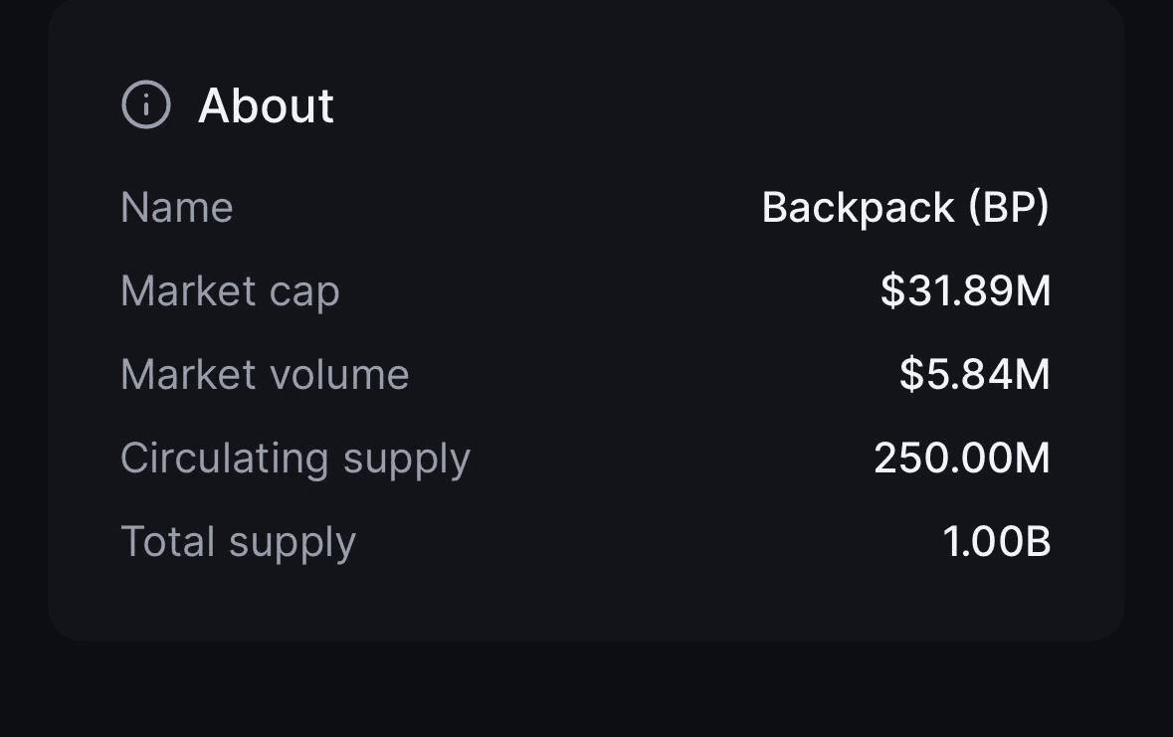Screen dimensions: 1173x737
Task: Select the $5.84M market volume value
Action: [x=974, y=375]
